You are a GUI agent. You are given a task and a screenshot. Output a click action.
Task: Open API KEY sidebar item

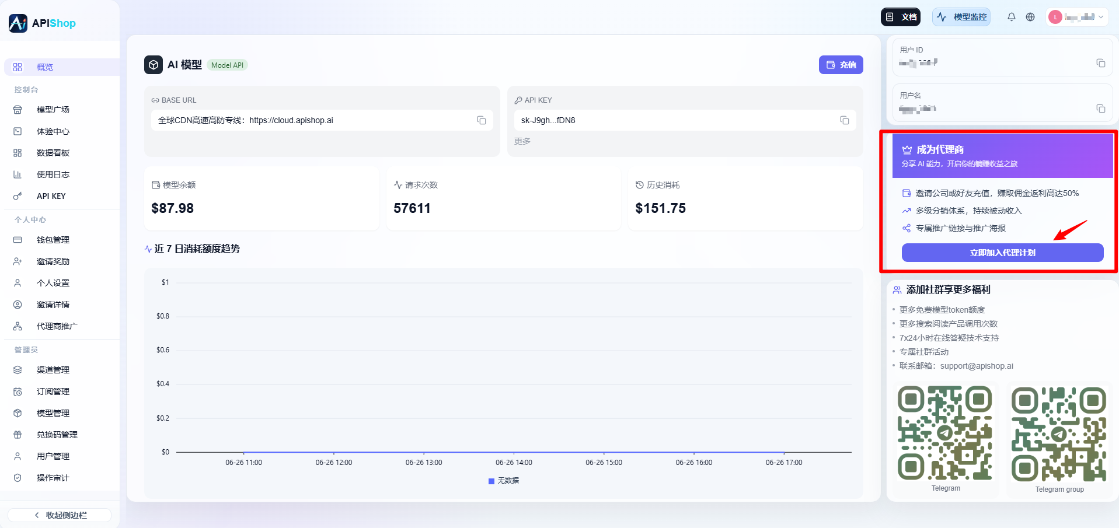pos(61,196)
